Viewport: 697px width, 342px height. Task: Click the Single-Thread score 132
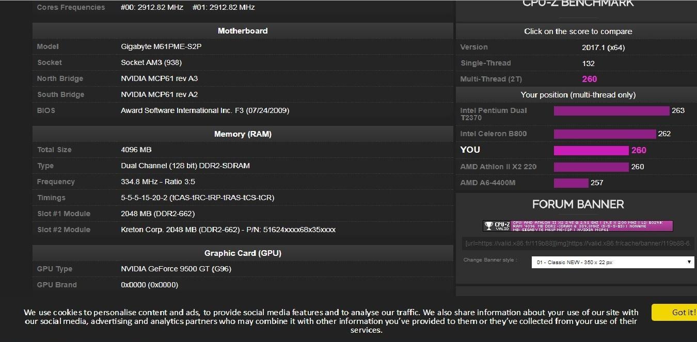[588, 63]
